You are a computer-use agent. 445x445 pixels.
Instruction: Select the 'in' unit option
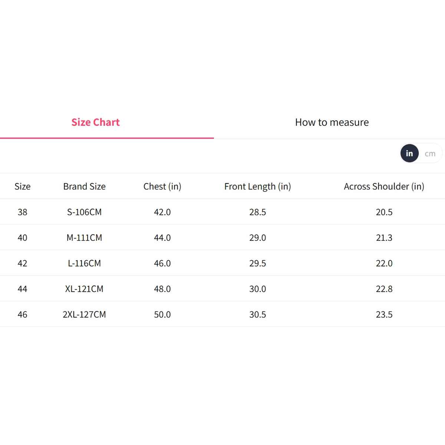(x=409, y=153)
